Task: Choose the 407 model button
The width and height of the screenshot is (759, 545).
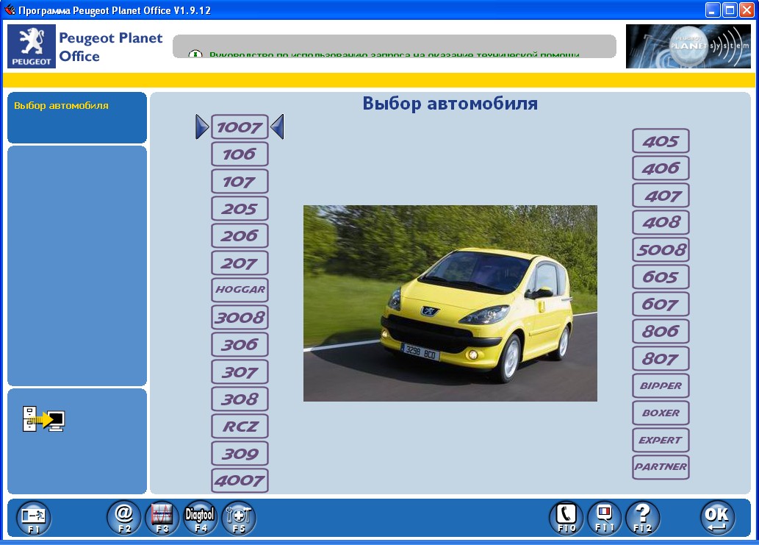Action: pyautogui.click(x=661, y=195)
